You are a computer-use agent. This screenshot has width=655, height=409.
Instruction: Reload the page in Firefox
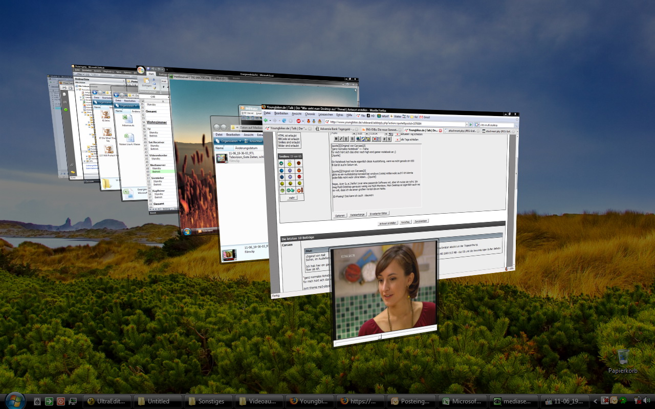pos(284,121)
